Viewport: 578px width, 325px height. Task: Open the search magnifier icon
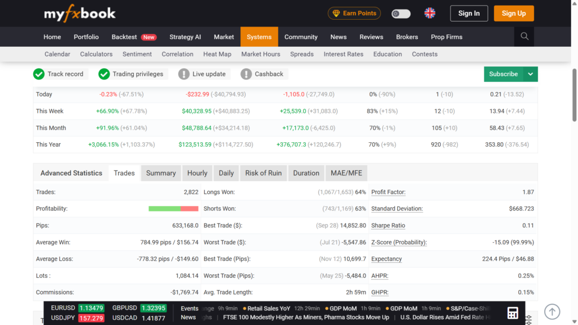pos(524,37)
